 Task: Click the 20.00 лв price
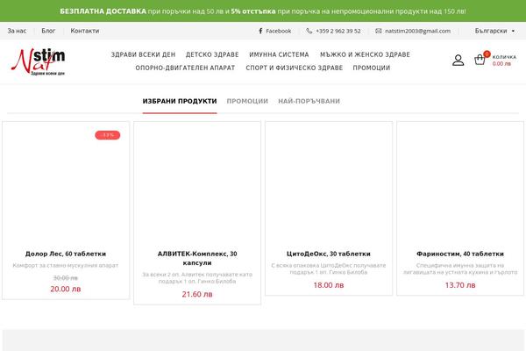pos(66,290)
